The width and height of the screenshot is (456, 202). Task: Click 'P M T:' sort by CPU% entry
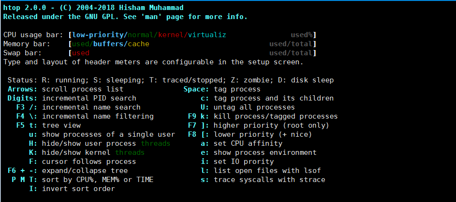pos(25,180)
